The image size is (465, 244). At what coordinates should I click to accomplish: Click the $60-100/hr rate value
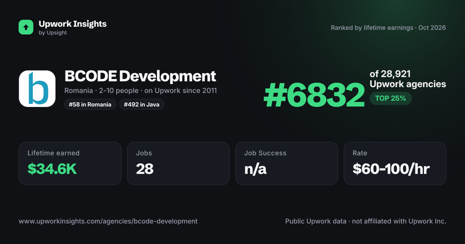(x=391, y=169)
